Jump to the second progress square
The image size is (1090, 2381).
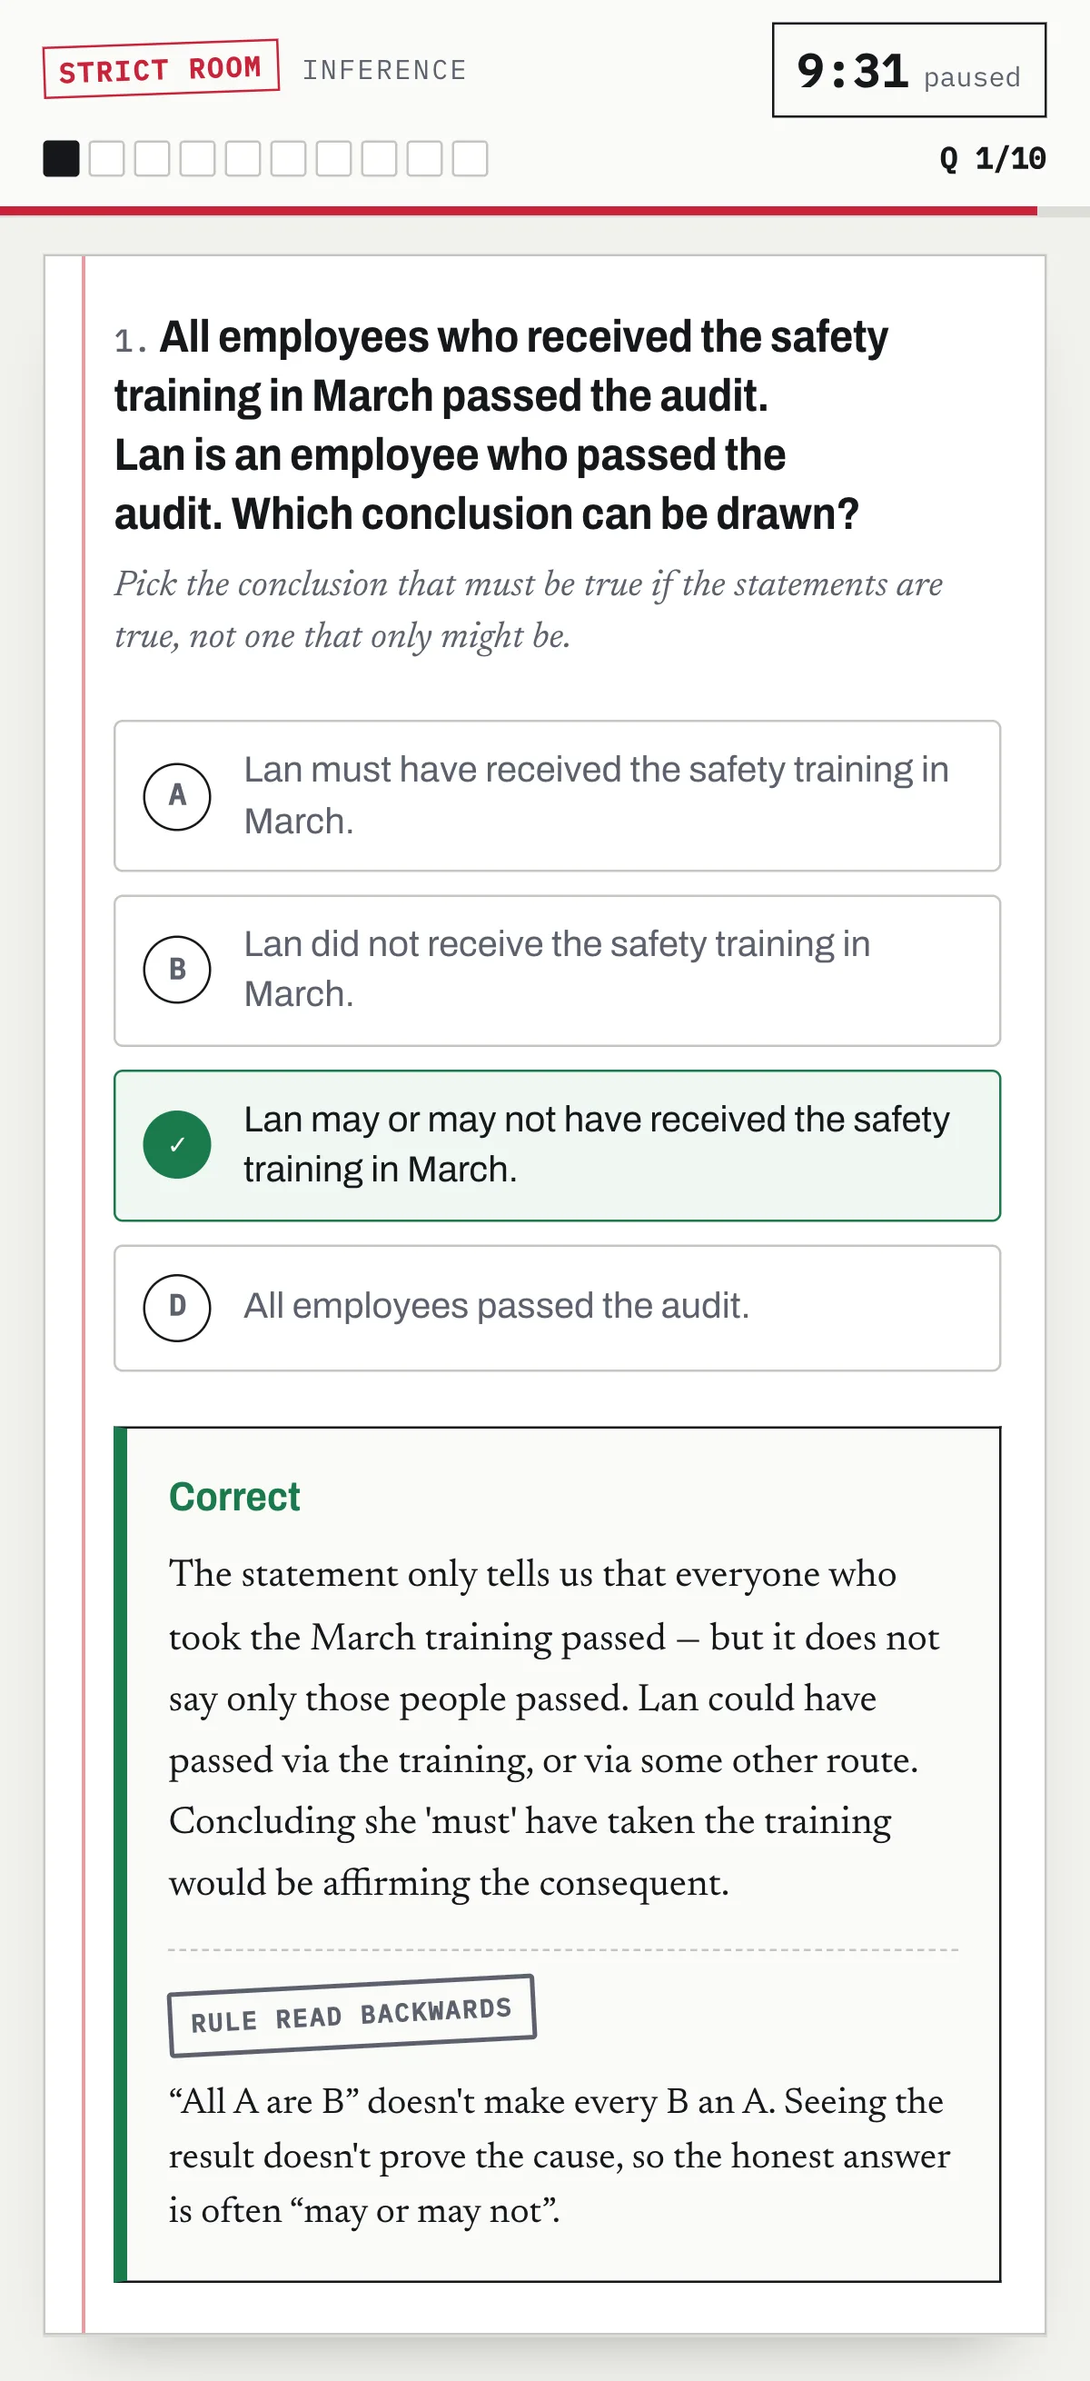[106, 158]
